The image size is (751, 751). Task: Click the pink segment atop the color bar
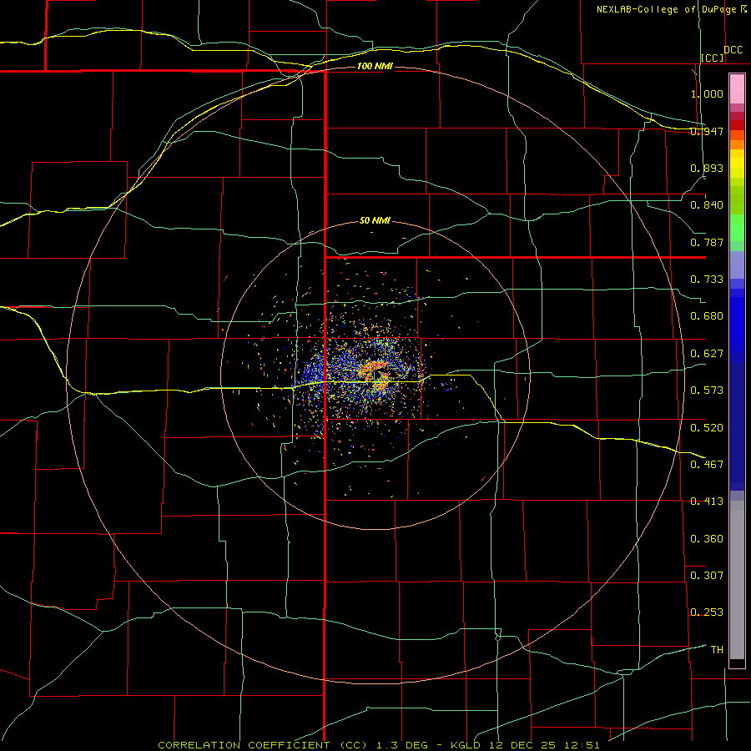737,88
